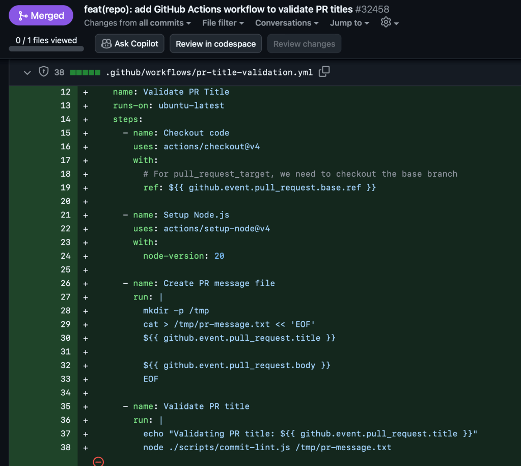521x466 pixels.
Task: Click line number 38 in the diff
Action: (65, 447)
